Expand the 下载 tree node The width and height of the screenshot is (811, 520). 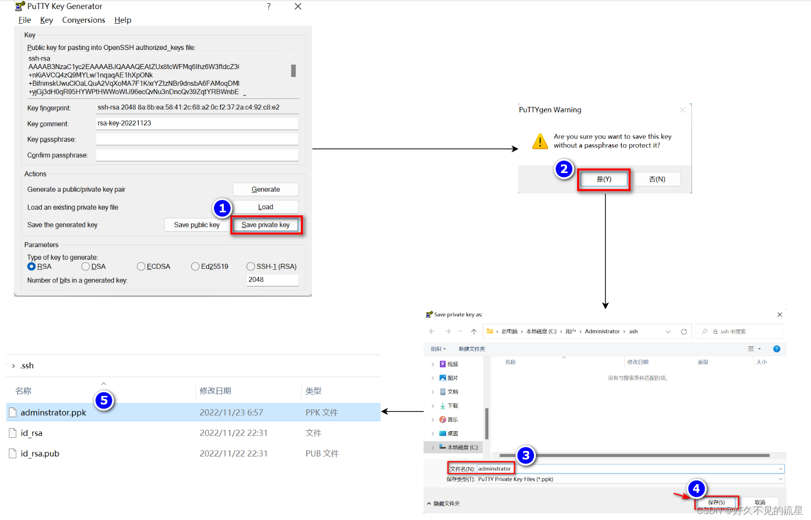click(432, 406)
